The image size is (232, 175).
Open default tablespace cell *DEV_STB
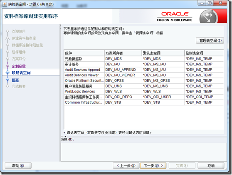pyautogui.click(x=163, y=102)
